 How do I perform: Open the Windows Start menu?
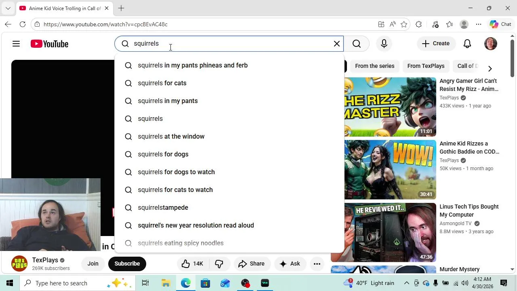[10, 283]
